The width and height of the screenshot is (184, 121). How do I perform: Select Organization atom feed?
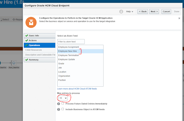tap(80, 76)
